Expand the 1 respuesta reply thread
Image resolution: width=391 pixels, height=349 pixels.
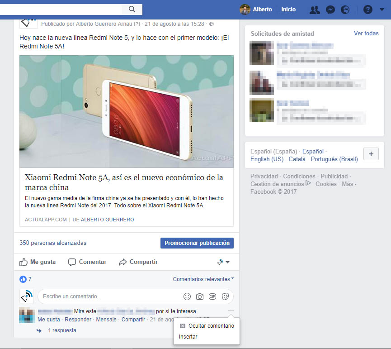pyautogui.click(x=62, y=330)
